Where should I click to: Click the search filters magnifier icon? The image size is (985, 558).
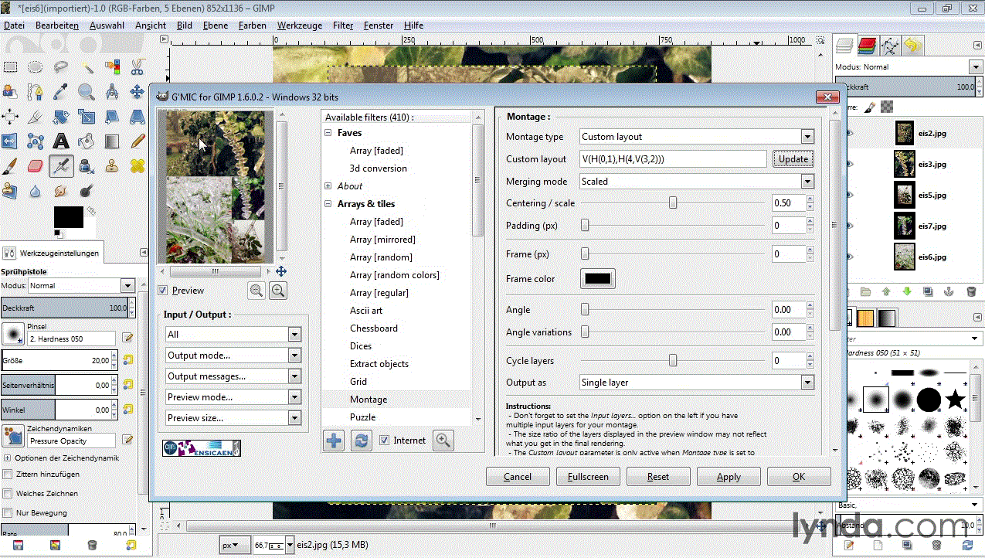click(x=443, y=441)
